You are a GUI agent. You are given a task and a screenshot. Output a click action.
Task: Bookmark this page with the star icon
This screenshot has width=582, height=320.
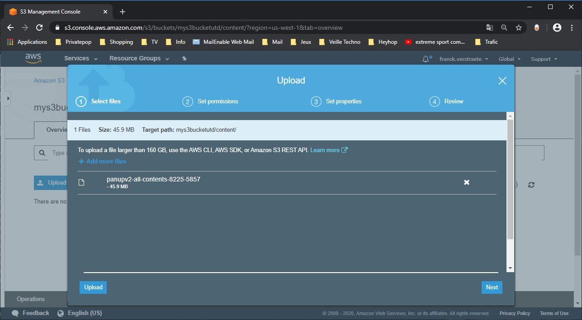tap(519, 28)
